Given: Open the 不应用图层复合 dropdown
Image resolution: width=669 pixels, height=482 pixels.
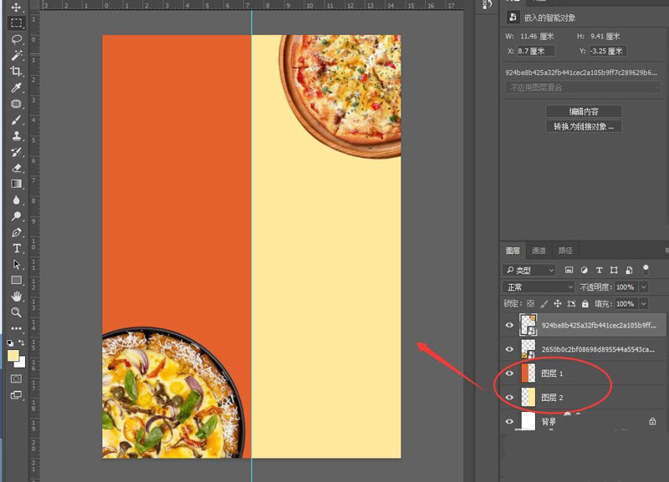Looking at the screenshot, I should pyautogui.click(x=583, y=88).
